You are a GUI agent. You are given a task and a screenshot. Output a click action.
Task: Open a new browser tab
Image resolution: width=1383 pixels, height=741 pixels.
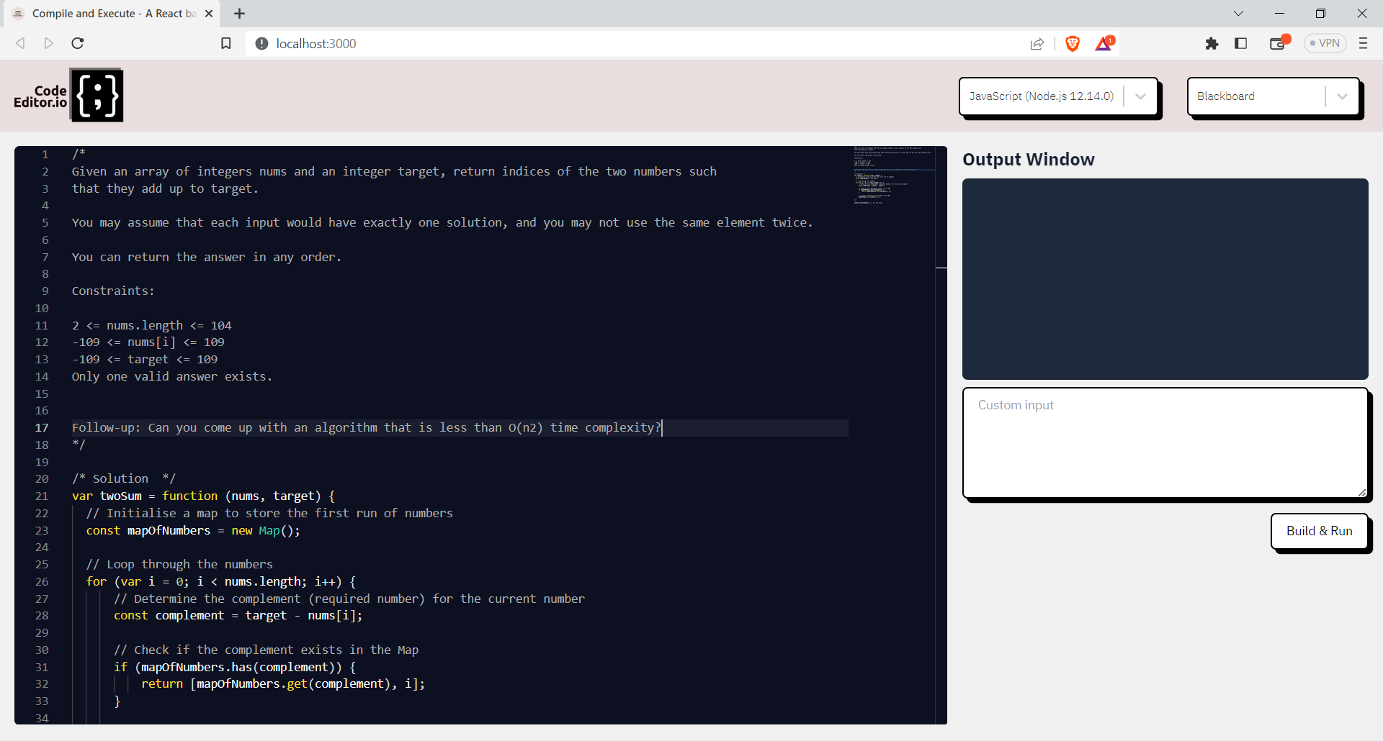pos(240,14)
